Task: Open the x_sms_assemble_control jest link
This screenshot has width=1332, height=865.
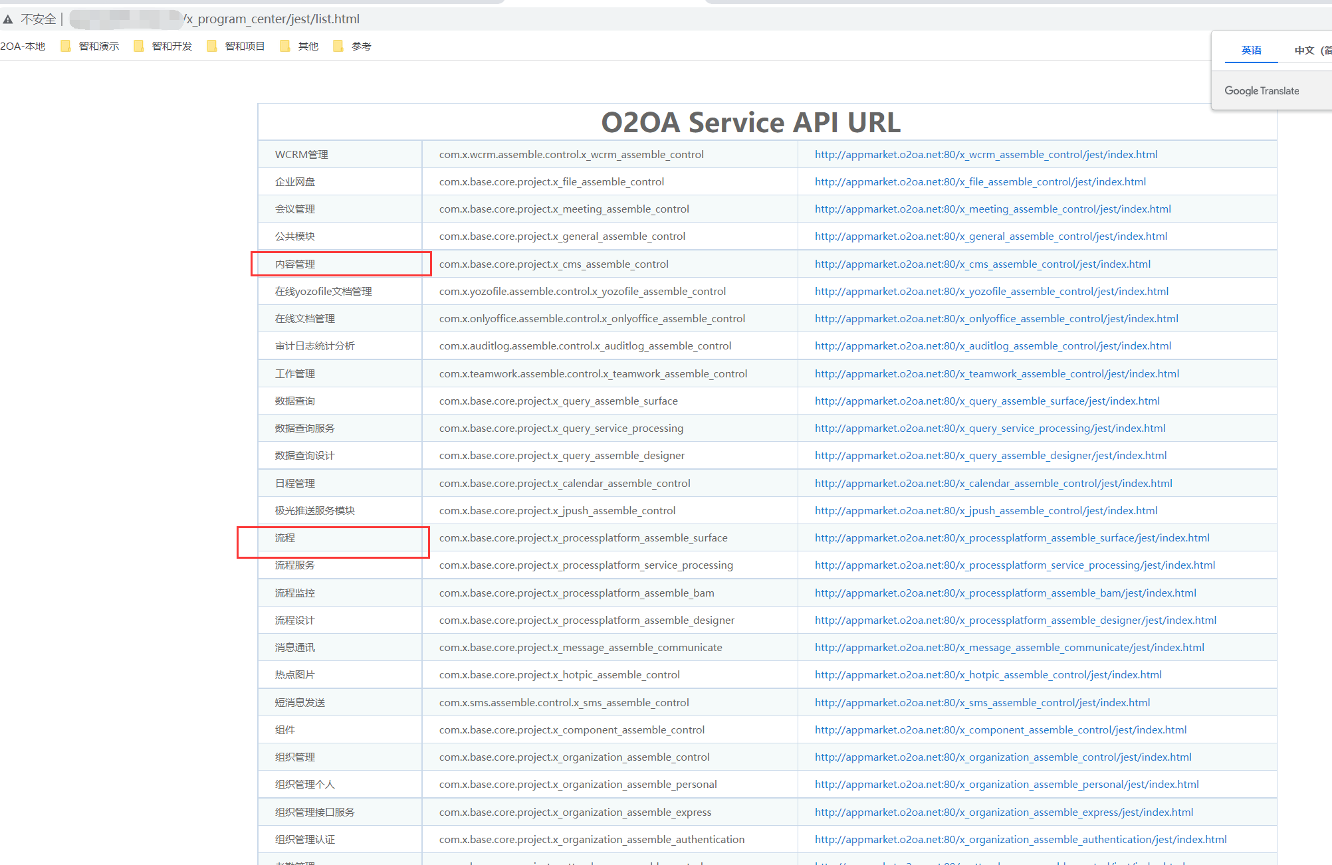Action: click(982, 702)
